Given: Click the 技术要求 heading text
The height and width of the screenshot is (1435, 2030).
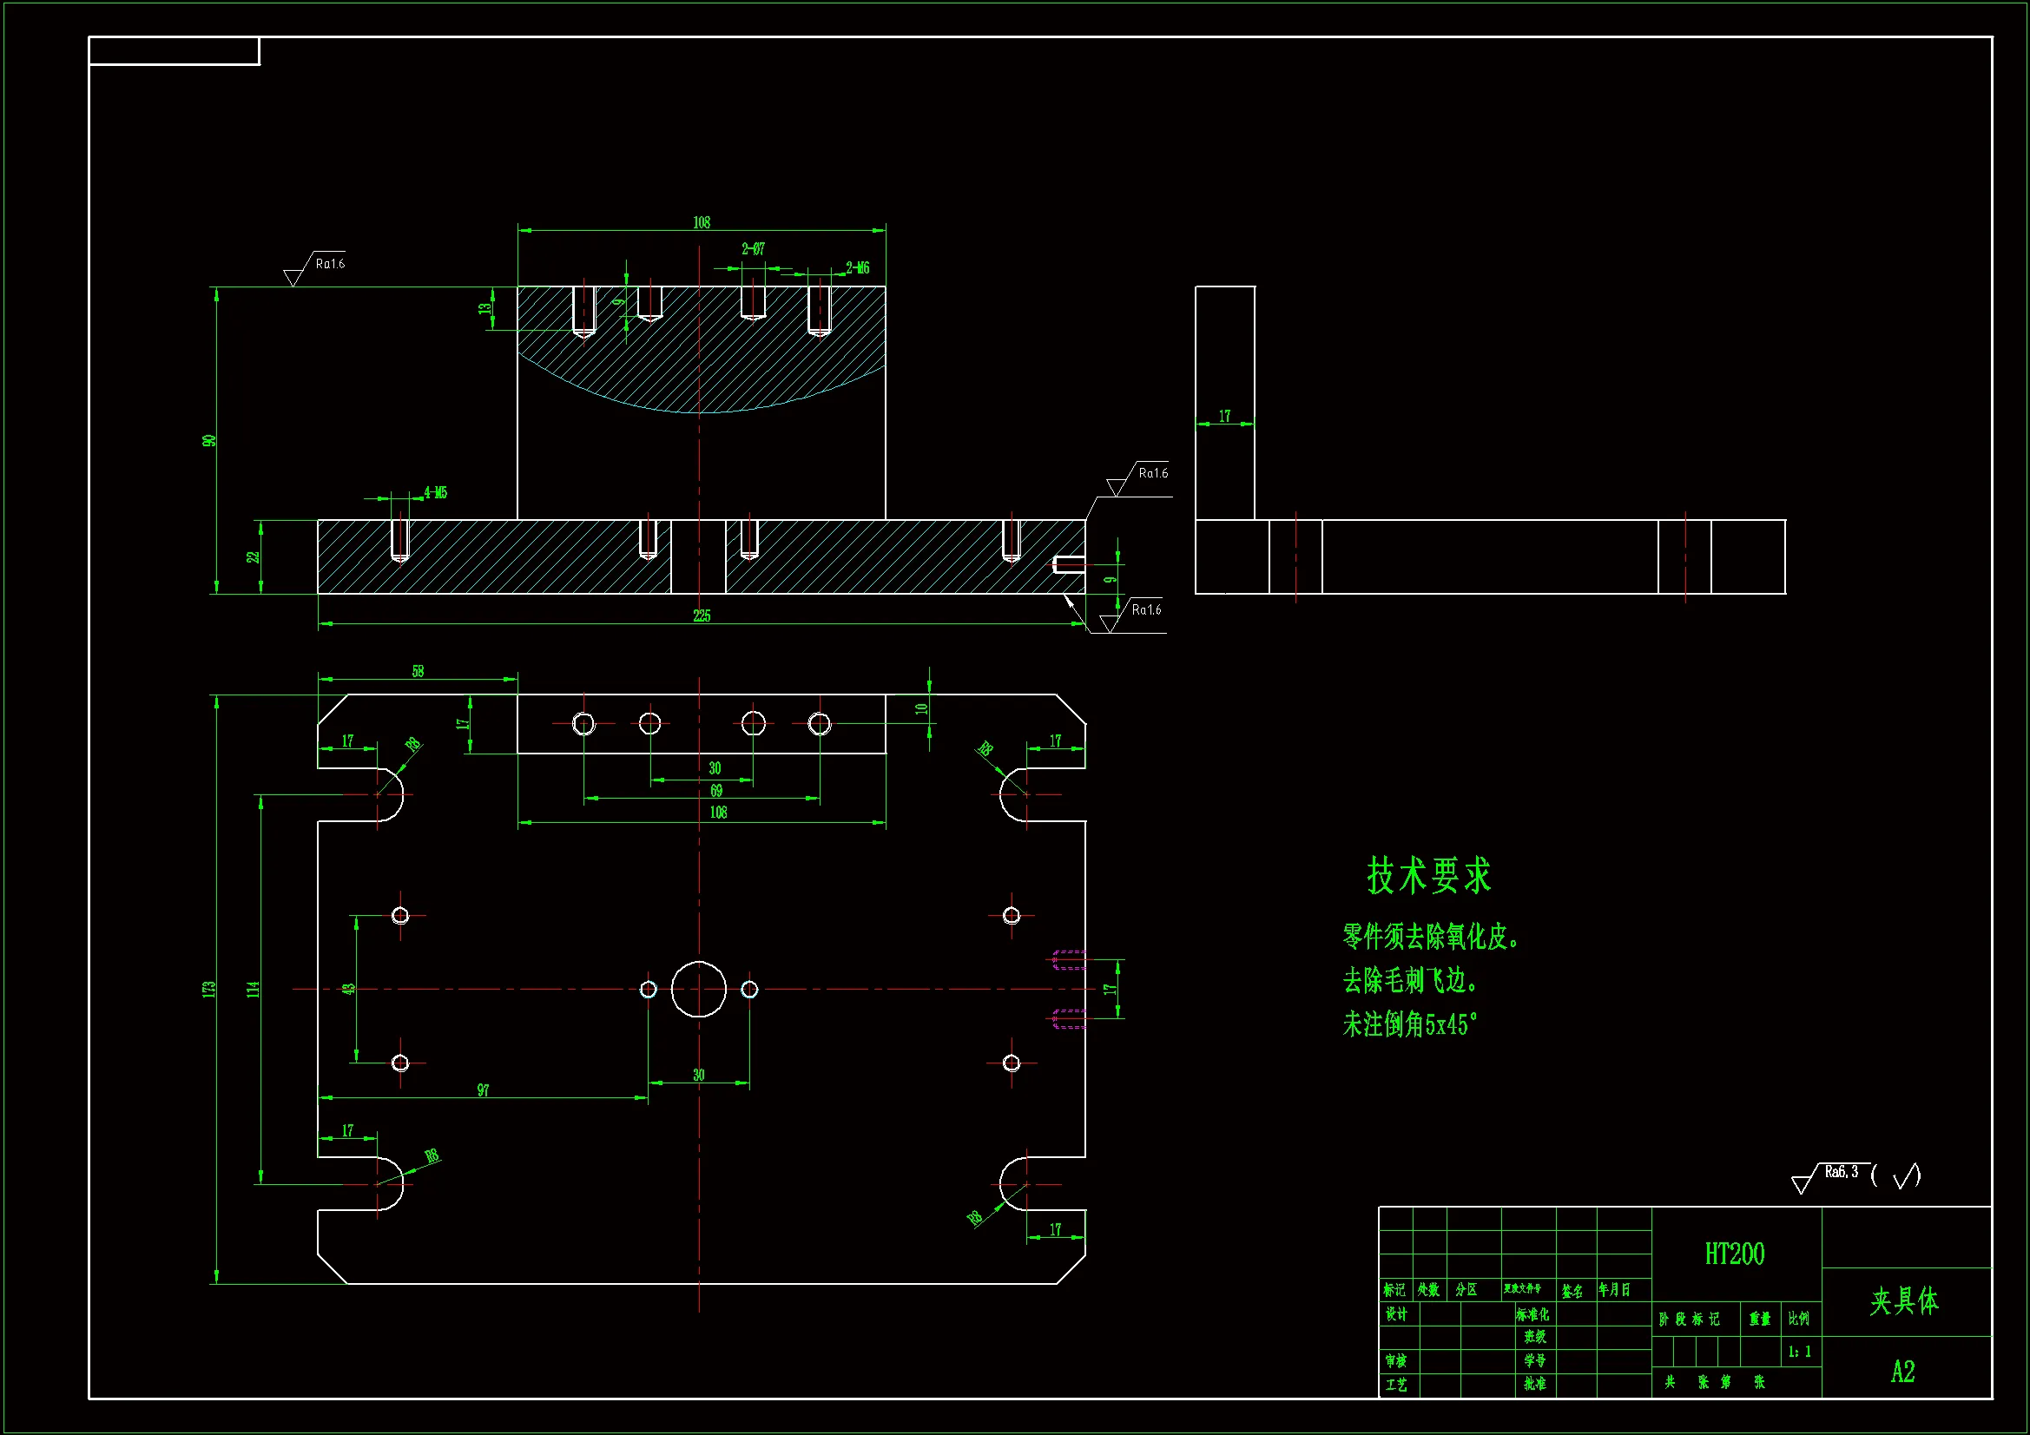Looking at the screenshot, I should point(1428,875).
